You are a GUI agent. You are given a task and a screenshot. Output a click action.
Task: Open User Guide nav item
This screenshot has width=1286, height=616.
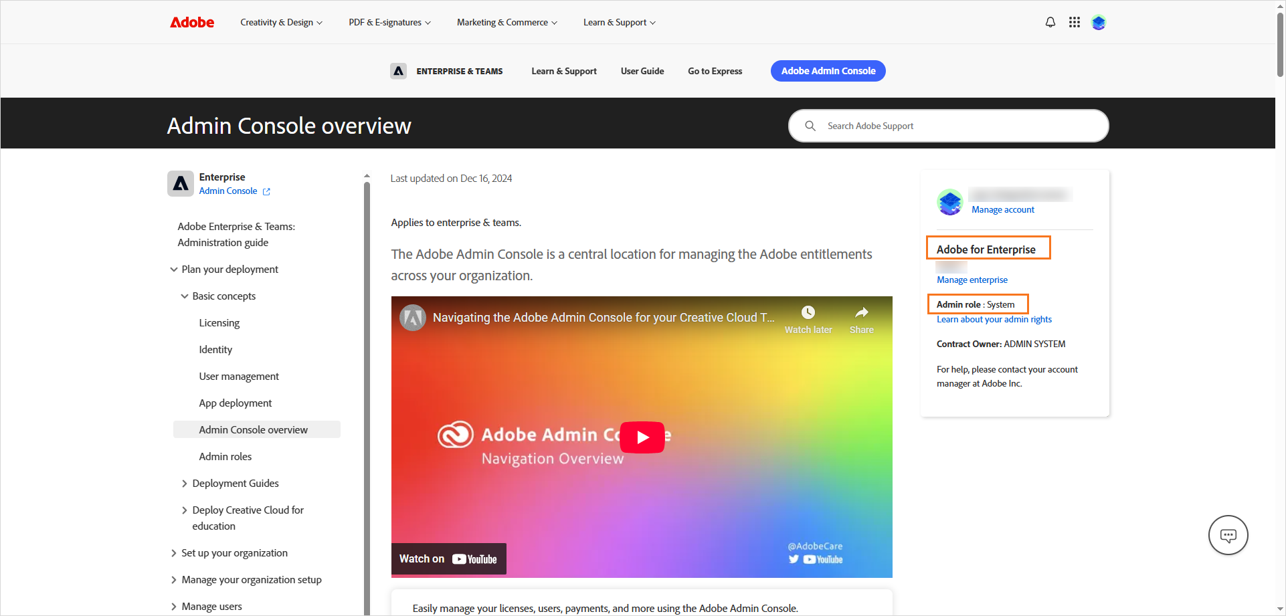point(642,71)
